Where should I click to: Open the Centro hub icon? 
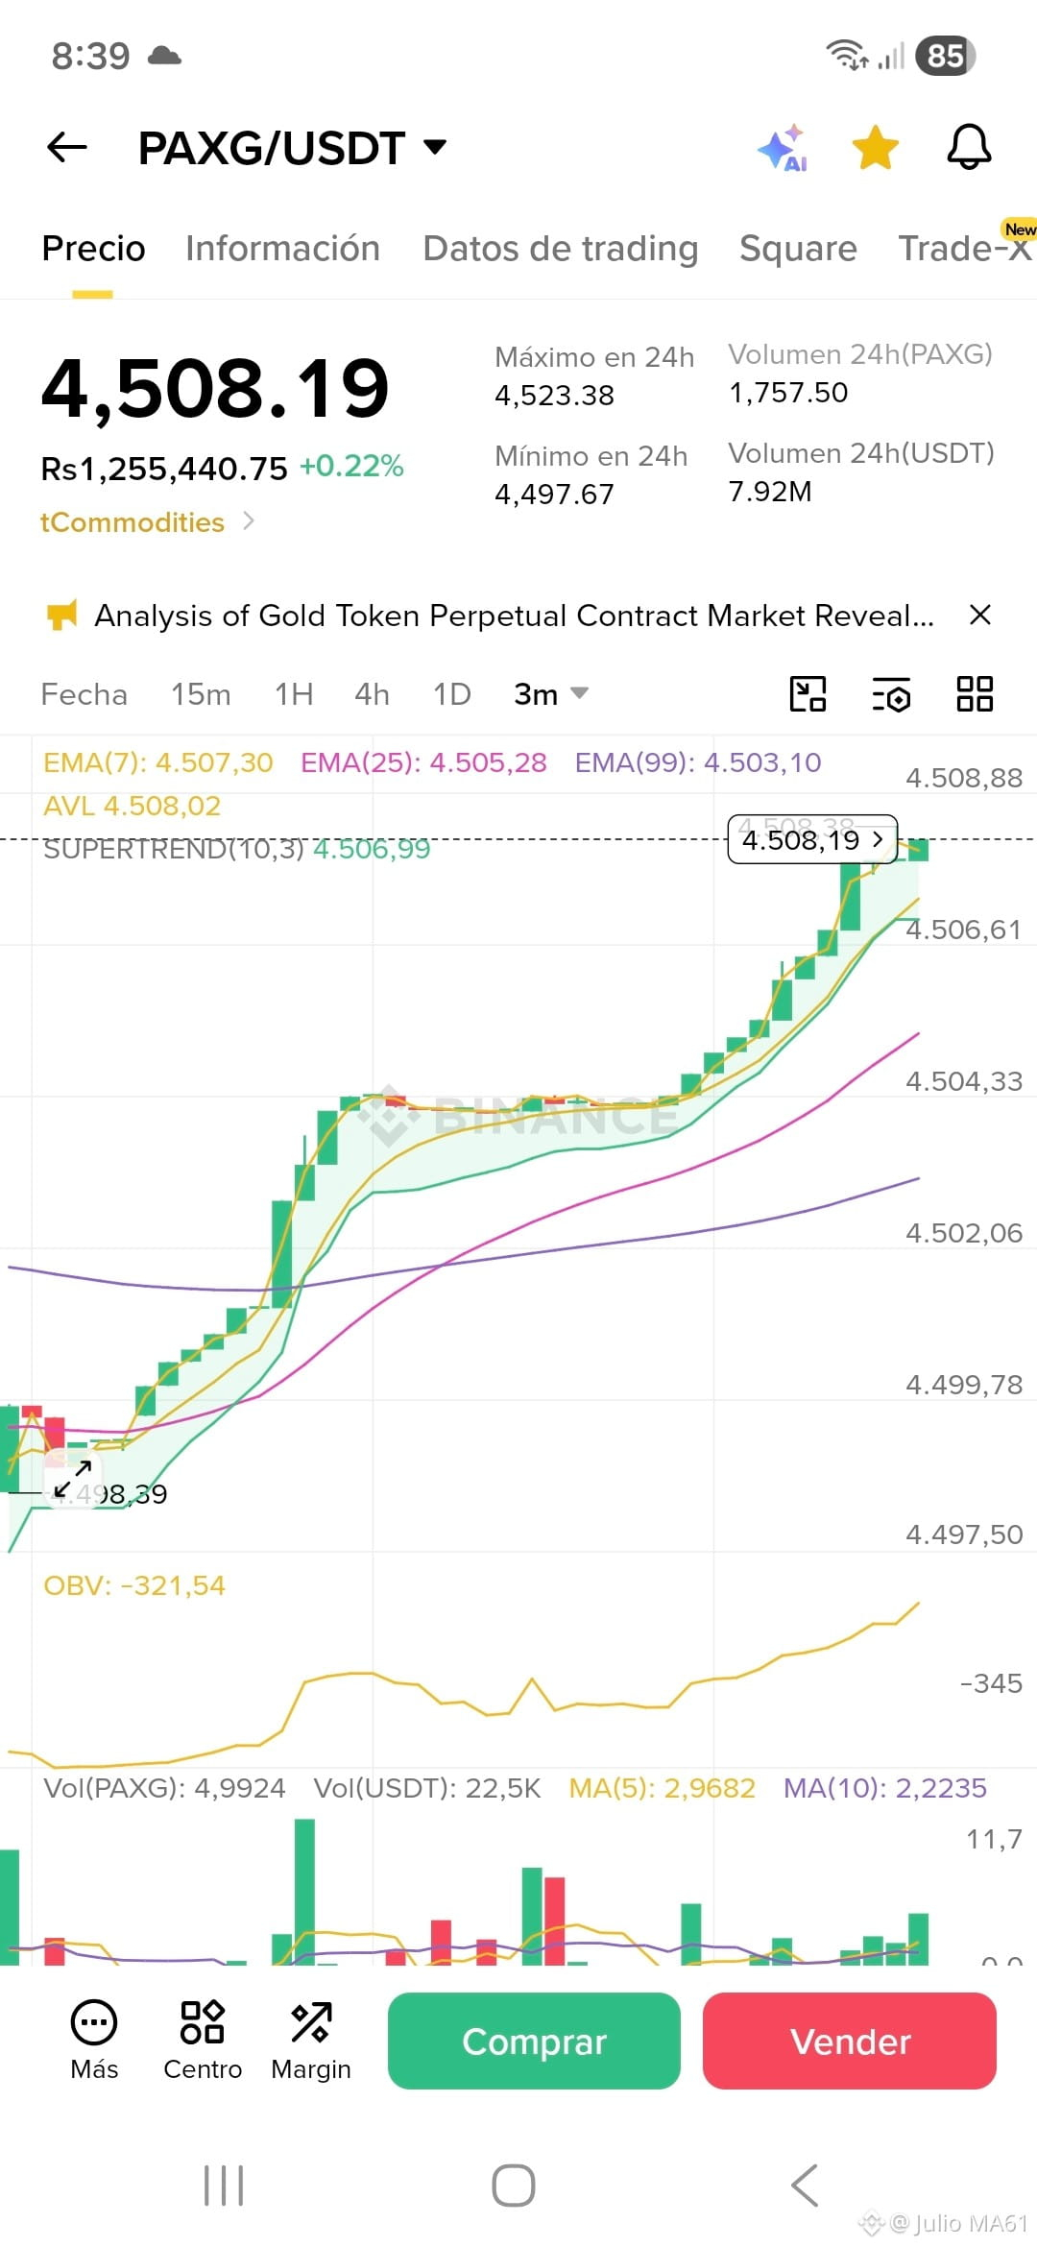(x=203, y=2040)
